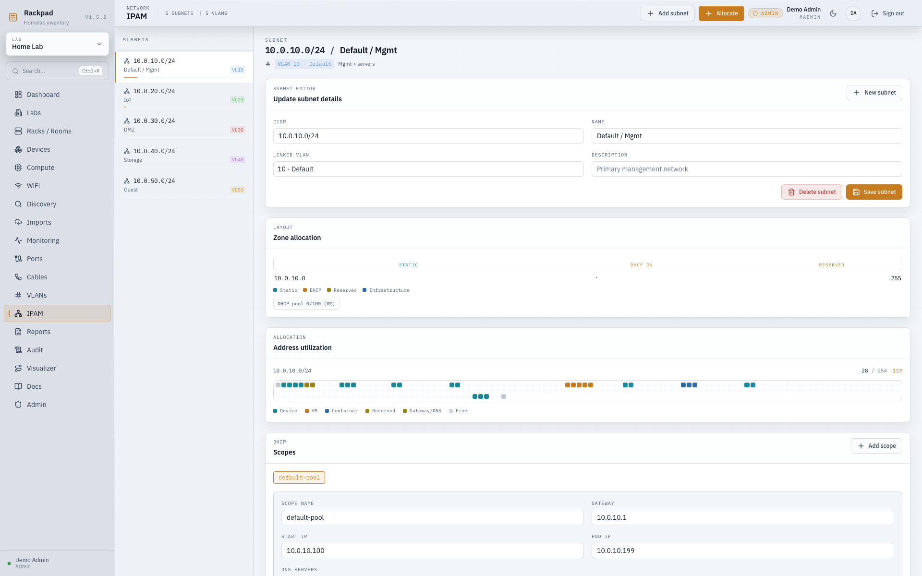922x576 pixels.
Task: Select the default-pool scope tab
Action: pyautogui.click(x=299, y=478)
